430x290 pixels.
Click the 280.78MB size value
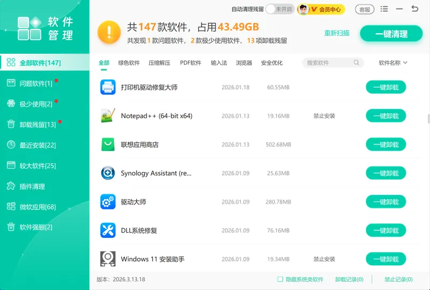(x=278, y=202)
